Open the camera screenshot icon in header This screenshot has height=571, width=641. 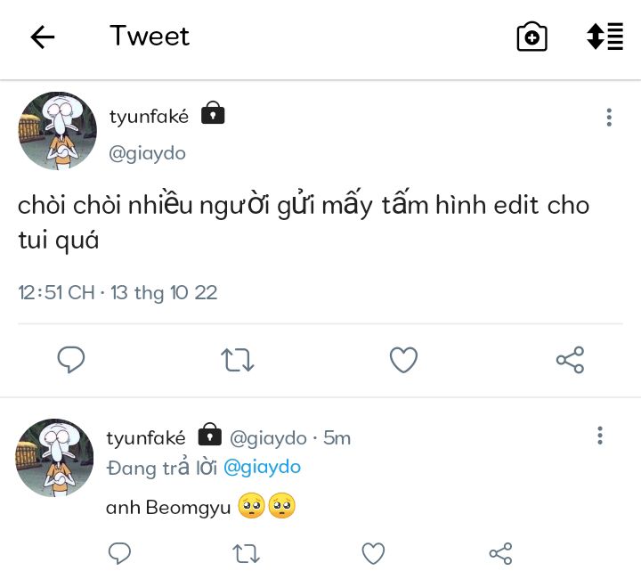click(x=531, y=37)
